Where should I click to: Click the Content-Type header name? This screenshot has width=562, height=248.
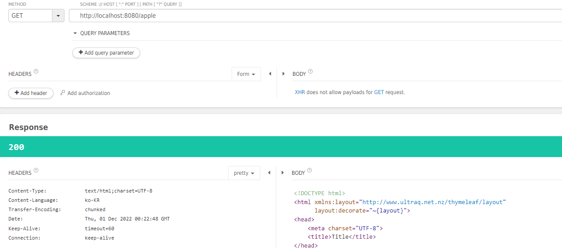[x=27, y=191]
